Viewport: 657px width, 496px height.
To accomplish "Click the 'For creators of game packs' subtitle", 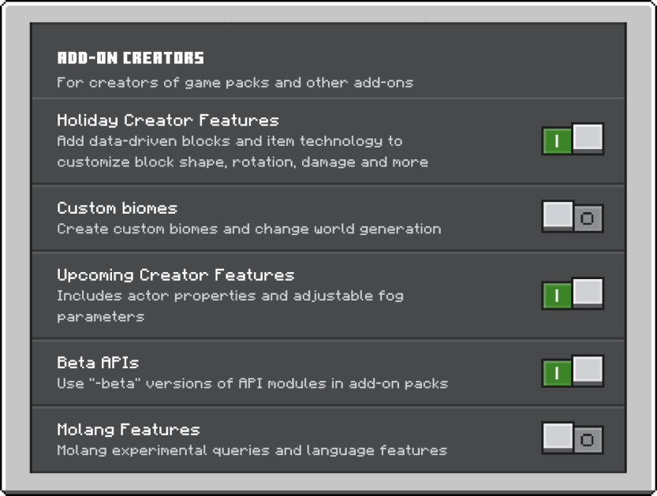I will (x=234, y=82).
